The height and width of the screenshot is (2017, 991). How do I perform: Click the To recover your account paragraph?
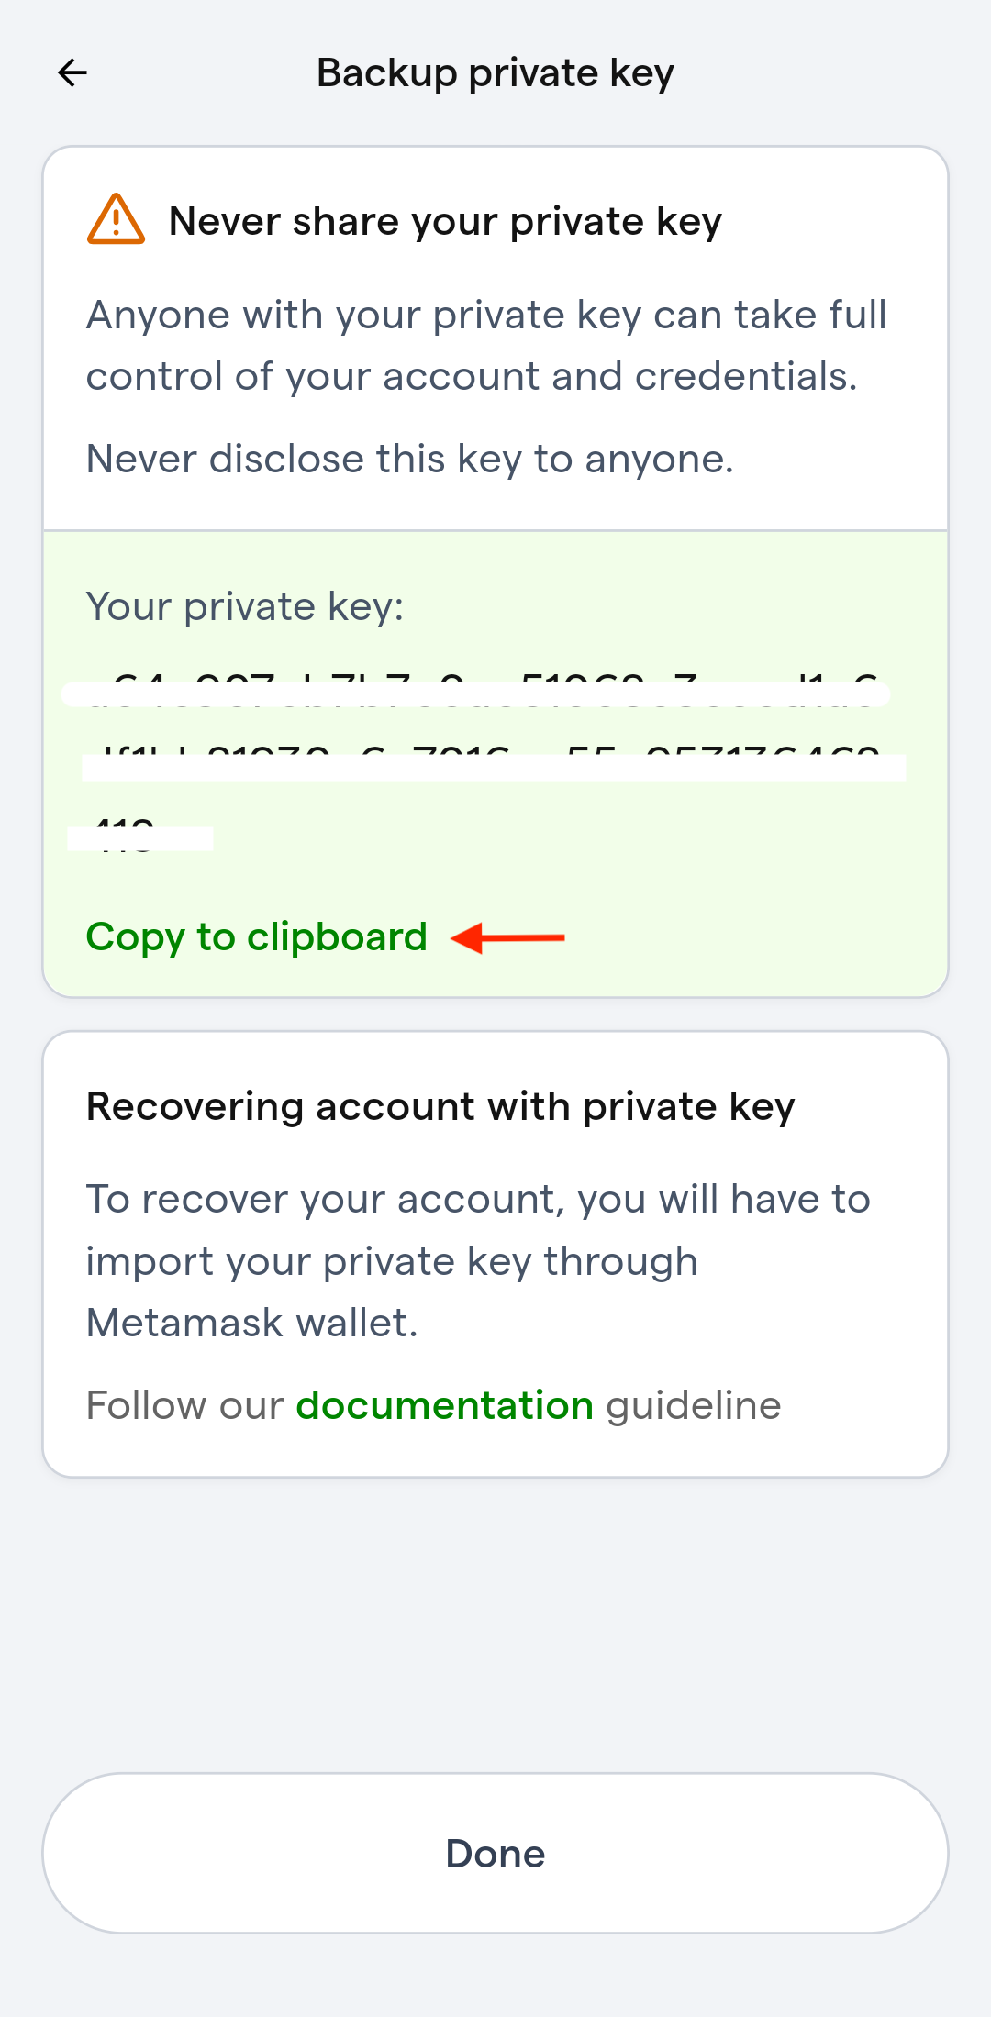(x=478, y=1261)
